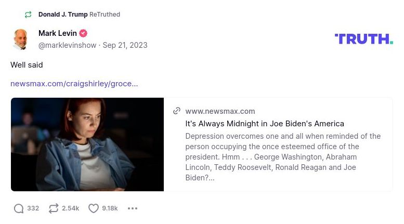The width and height of the screenshot is (404, 224).
Task: Open Mark Levin's profile picture
Action: (x=21, y=39)
